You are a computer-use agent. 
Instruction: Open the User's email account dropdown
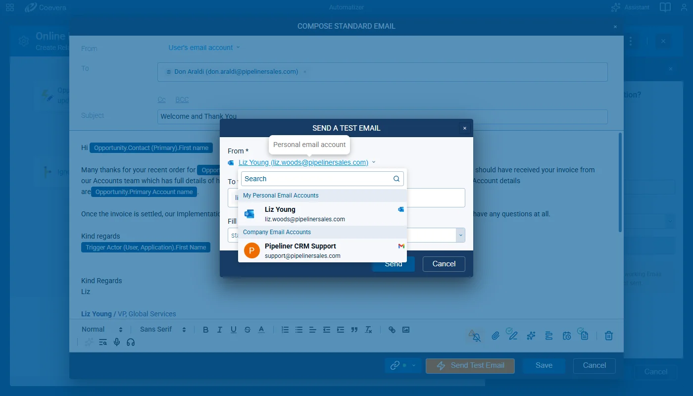204,48
